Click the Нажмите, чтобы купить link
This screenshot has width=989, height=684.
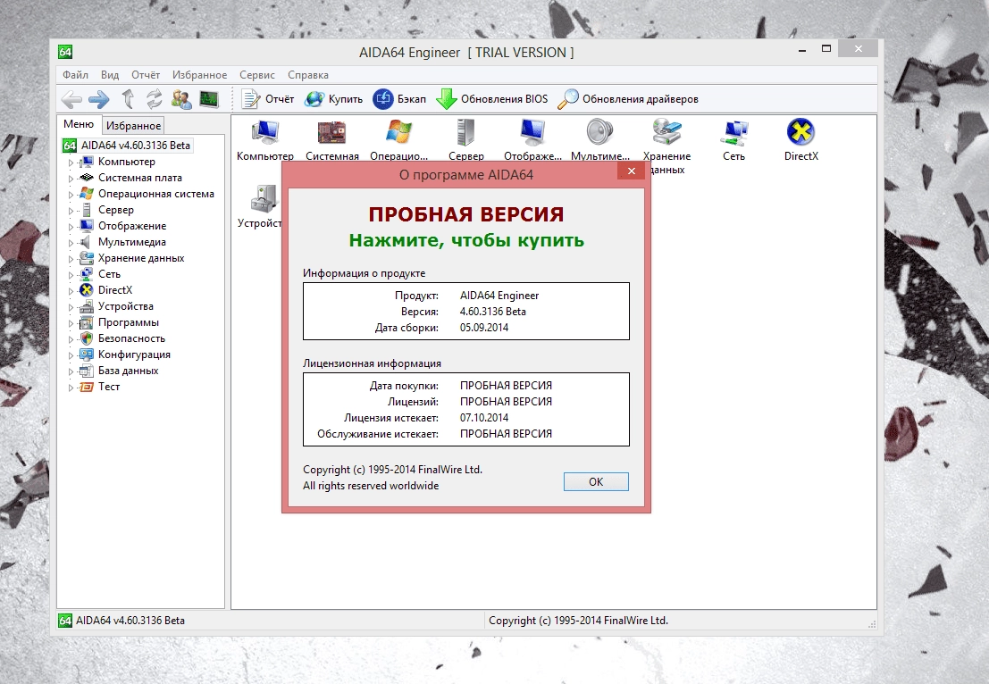point(466,240)
